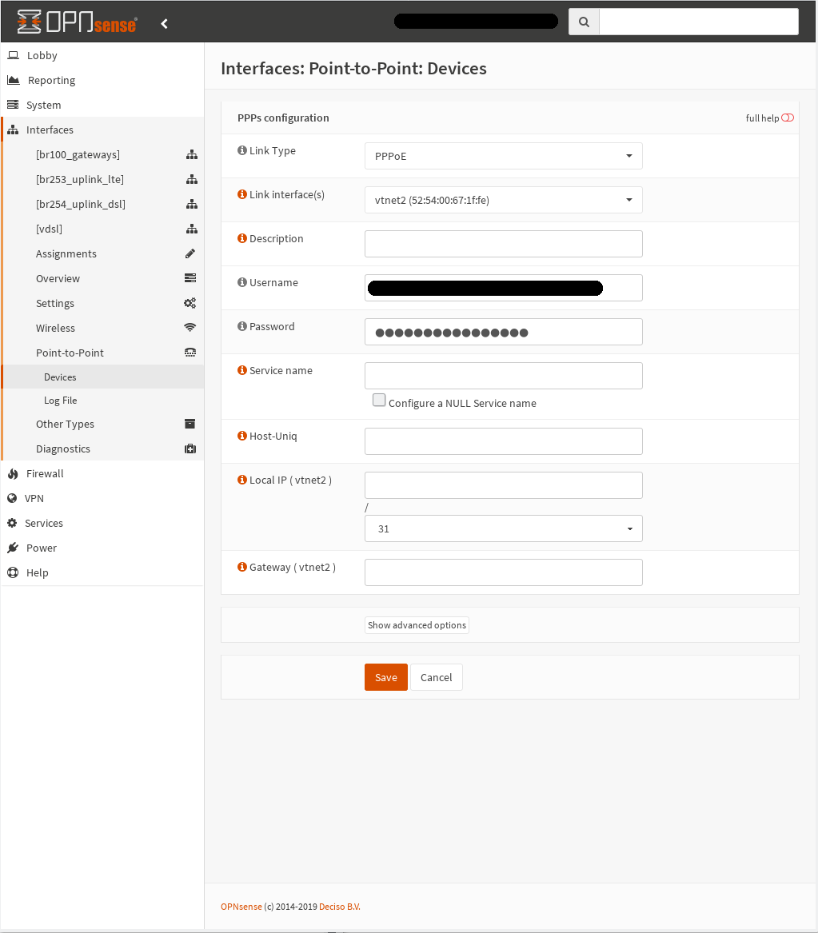The width and height of the screenshot is (818, 933).
Task: Click the Other Types archive icon
Action: click(x=190, y=424)
